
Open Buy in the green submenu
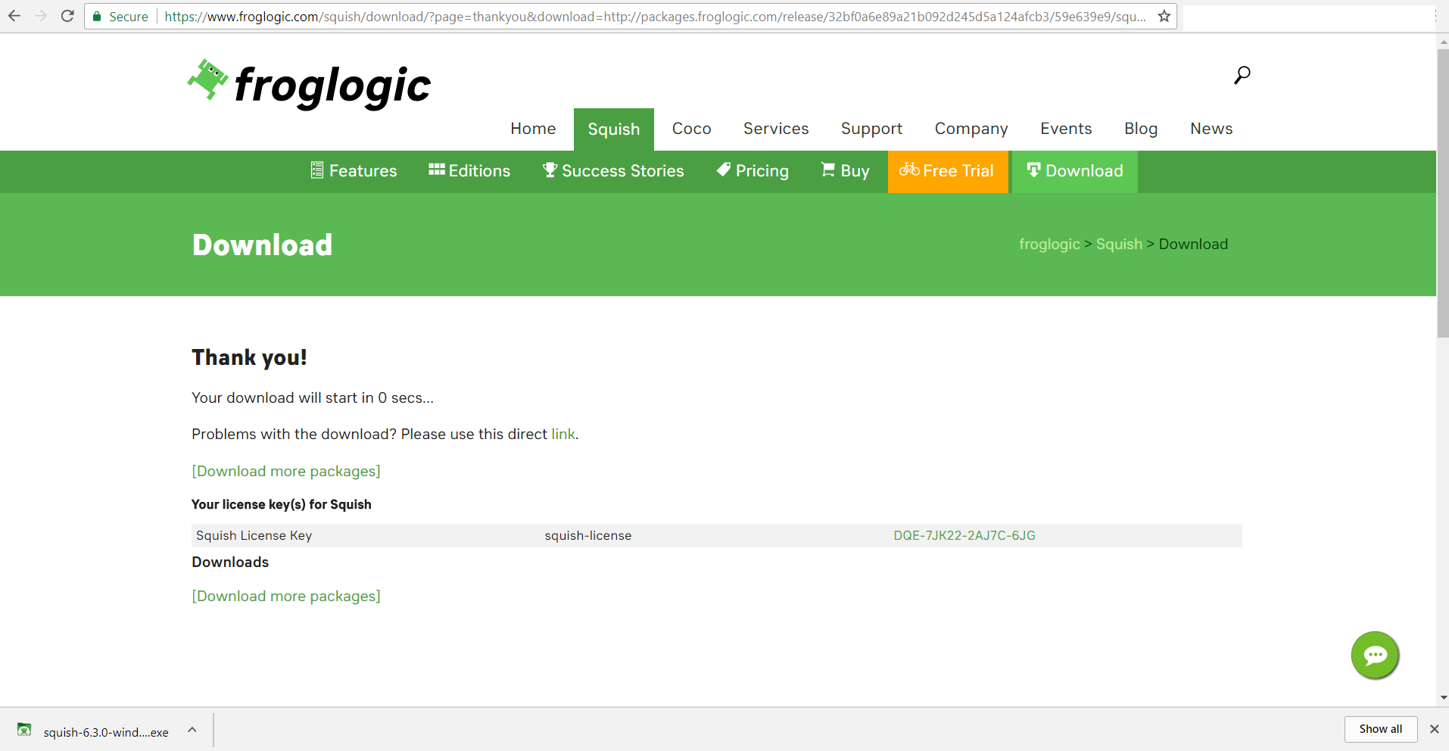[x=845, y=171]
